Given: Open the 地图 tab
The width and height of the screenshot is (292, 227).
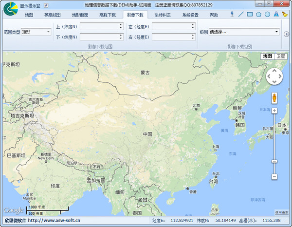Looking at the screenshot, I should pyautogui.click(x=29, y=15).
